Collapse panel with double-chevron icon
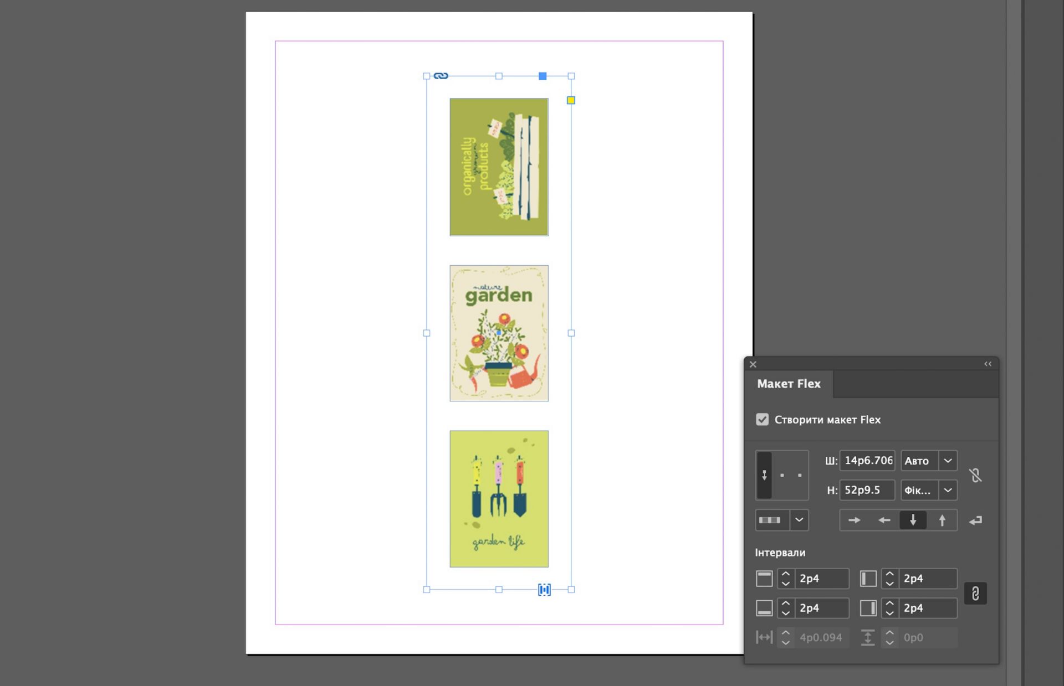 [988, 364]
